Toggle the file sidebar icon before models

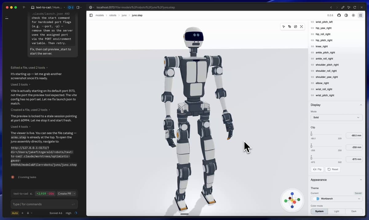click(x=91, y=15)
